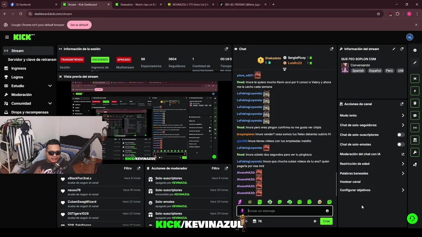The image size is (422, 237).
Task: Click the screen capture icon in right sidebar
Action: [x=415, y=78]
